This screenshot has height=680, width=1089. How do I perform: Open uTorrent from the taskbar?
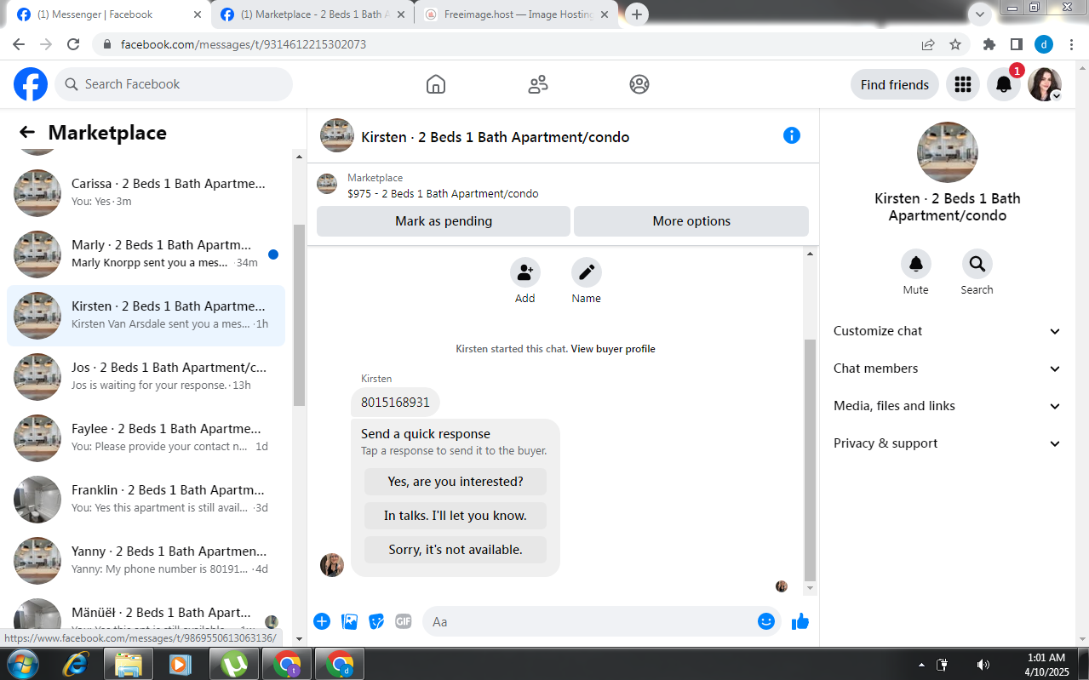coord(234,664)
